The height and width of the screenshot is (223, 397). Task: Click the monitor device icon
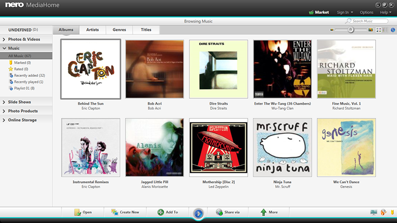tap(374, 212)
